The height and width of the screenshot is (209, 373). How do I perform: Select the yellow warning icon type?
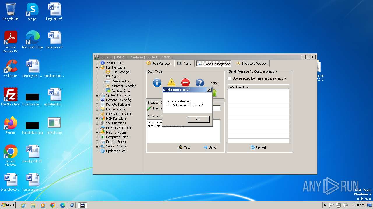pos(171,82)
